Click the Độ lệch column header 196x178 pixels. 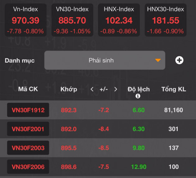139,89
